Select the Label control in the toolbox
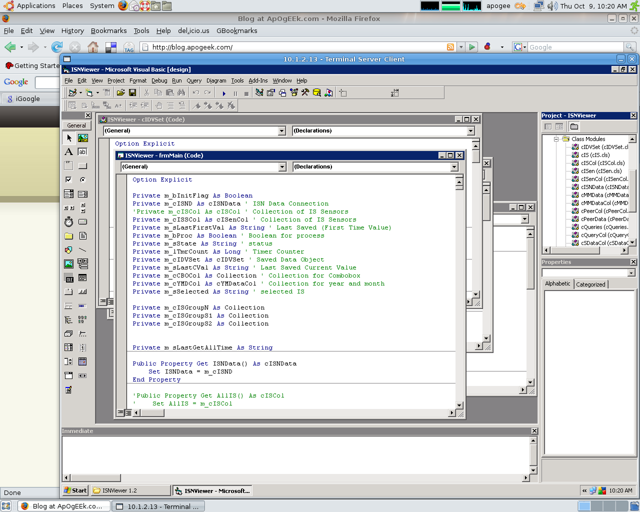This screenshot has width=640, height=512. click(69, 152)
